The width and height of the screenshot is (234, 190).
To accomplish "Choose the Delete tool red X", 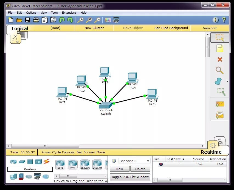I will [x=220, y=60].
